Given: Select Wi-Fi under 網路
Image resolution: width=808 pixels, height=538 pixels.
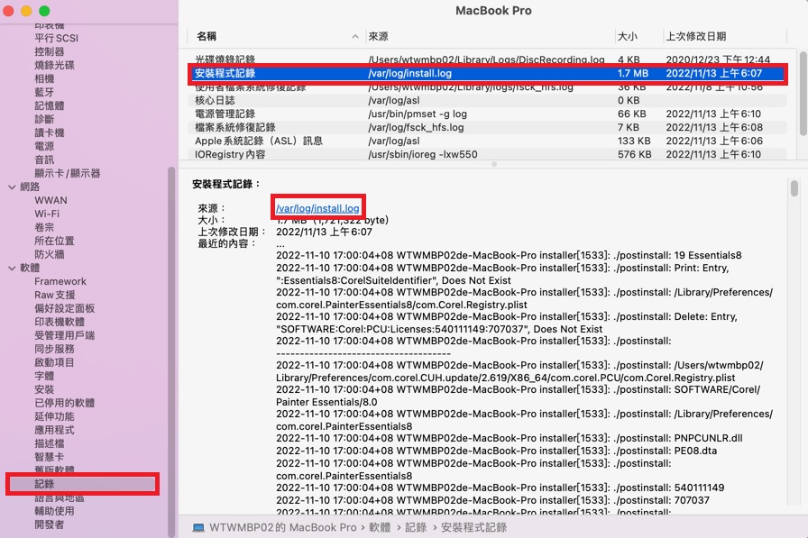Looking at the screenshot, I should [47, 214].
